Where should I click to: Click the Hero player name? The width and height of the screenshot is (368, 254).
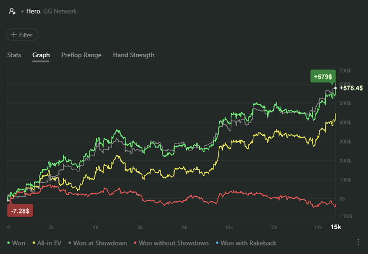pyautogui.click(x=34, y=11)
